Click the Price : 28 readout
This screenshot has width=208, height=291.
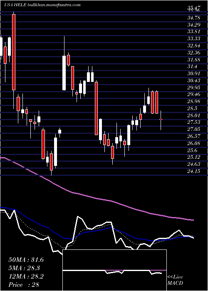tap(24, 285)
